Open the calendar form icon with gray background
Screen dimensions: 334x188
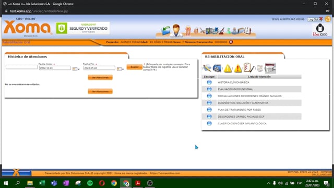(270, 68)
